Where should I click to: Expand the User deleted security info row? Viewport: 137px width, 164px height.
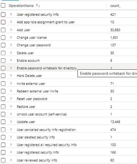pos(11,137)
